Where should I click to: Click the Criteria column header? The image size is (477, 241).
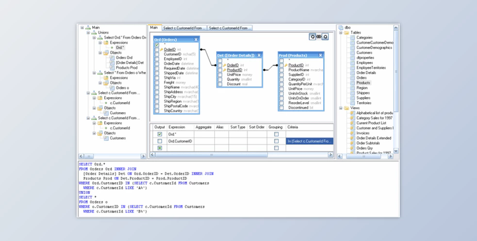(309, 127)
